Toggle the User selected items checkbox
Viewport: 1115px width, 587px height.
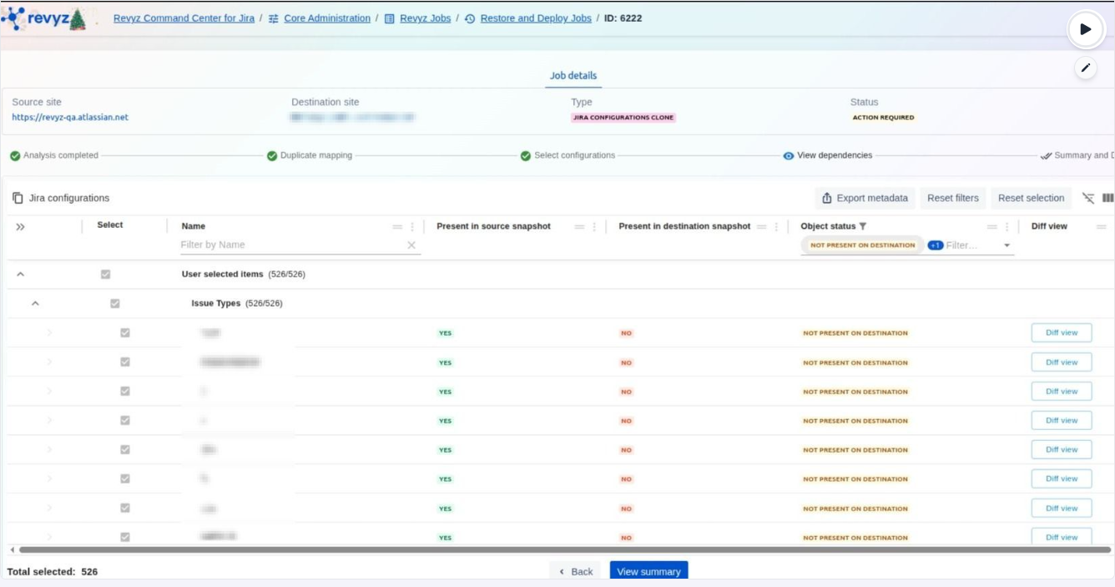pos(105,274)
